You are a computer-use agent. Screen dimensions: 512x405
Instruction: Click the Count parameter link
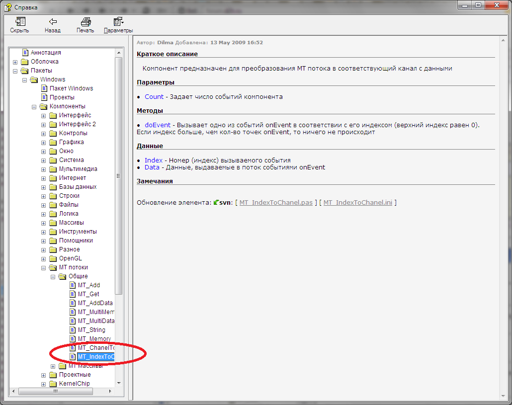[154, 97]
